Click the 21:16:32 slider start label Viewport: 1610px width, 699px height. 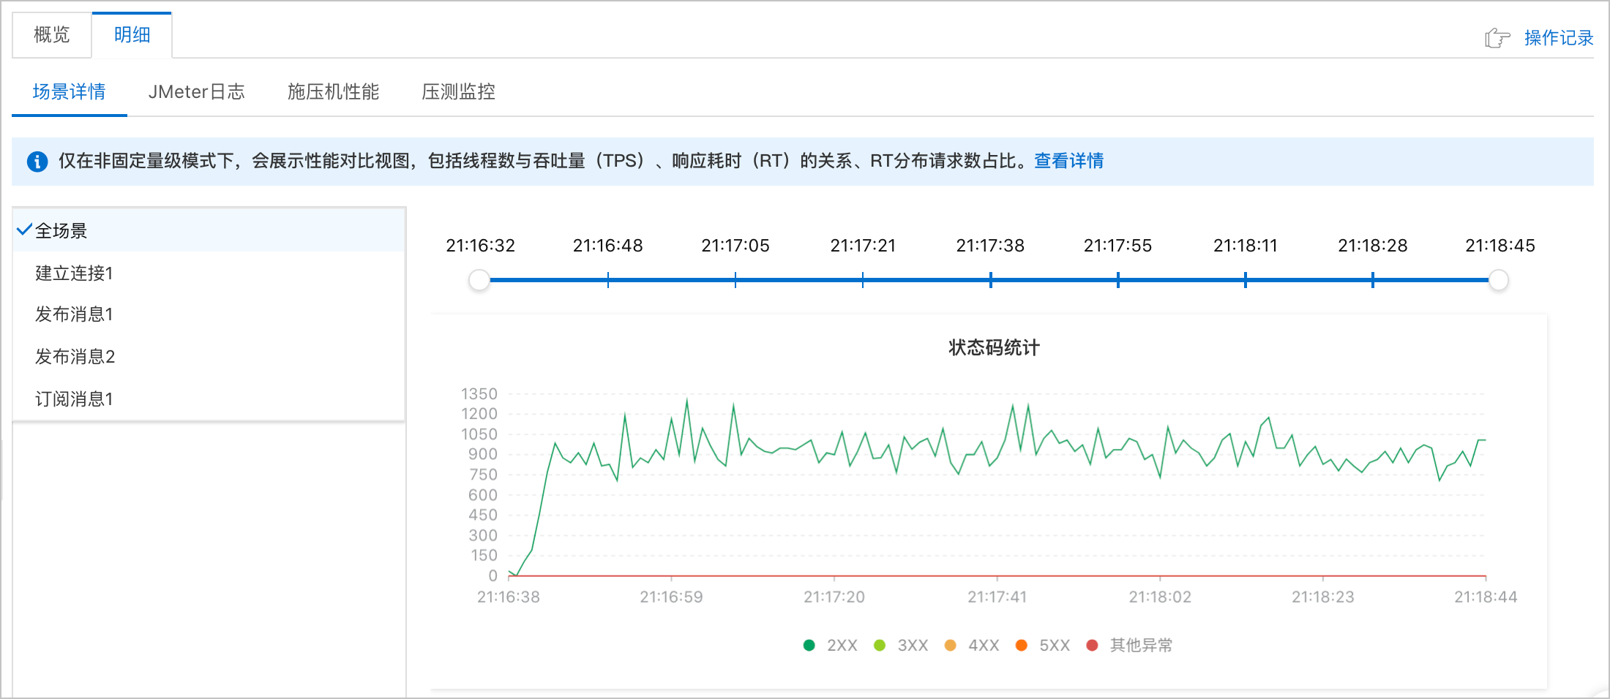481,246
